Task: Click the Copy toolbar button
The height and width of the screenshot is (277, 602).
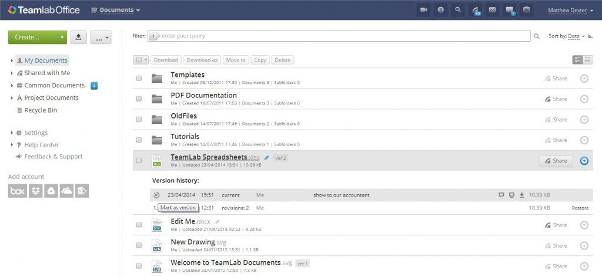Action: (260, 60)
